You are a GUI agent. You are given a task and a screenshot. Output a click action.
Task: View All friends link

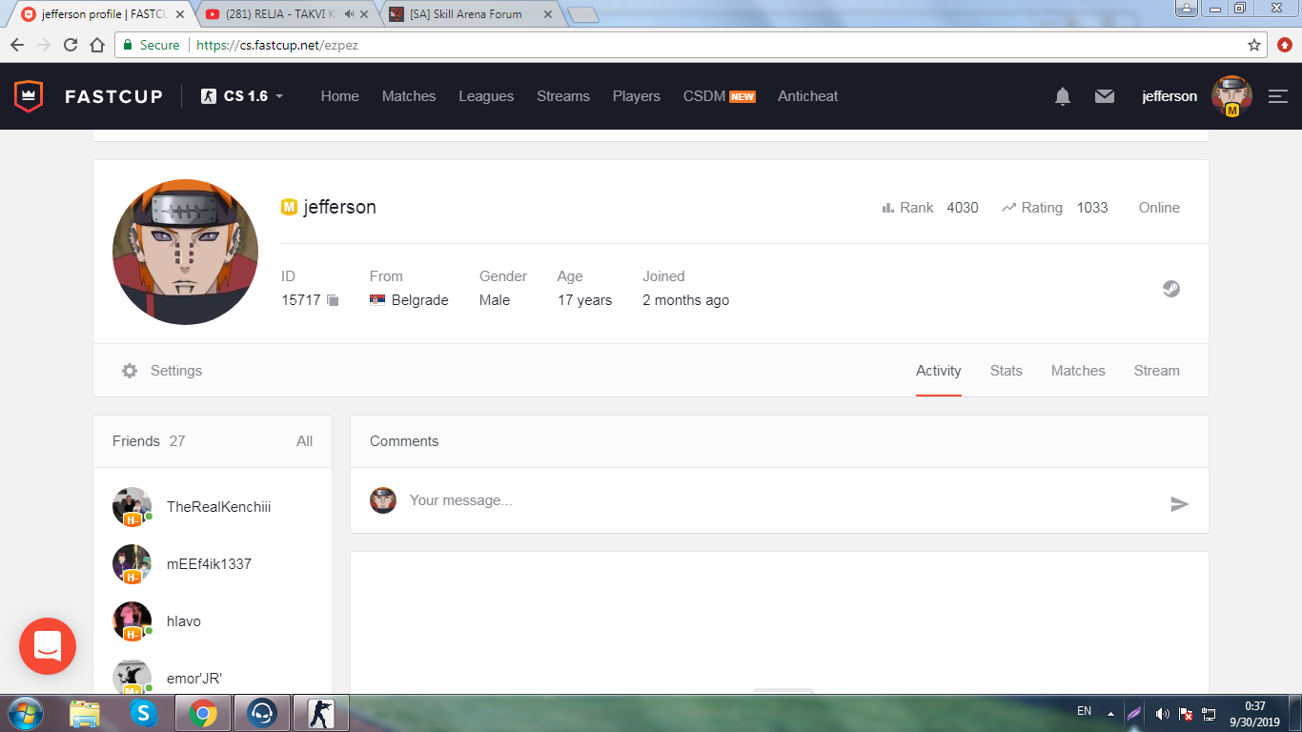304,441
